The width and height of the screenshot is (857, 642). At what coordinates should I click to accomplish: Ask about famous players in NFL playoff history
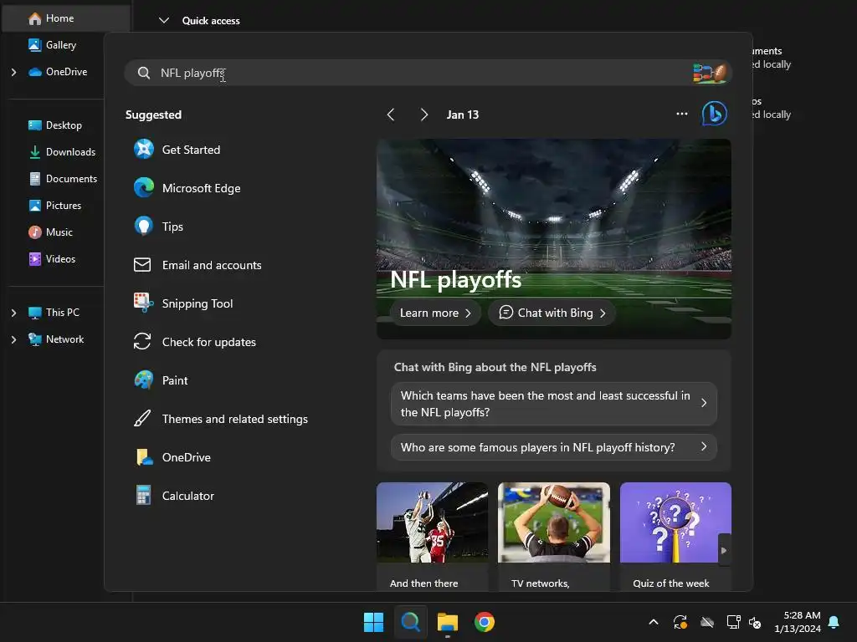tap(554, 447)
